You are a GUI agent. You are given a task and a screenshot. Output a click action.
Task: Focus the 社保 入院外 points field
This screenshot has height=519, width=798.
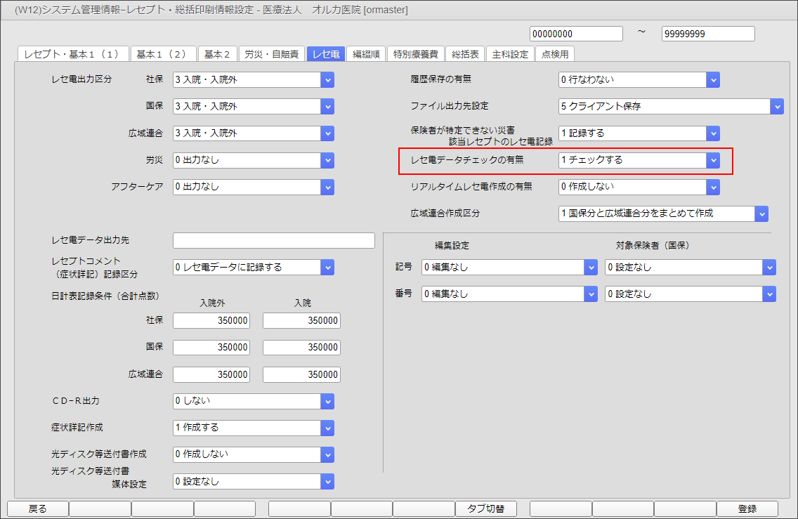(x=211, y=321)
